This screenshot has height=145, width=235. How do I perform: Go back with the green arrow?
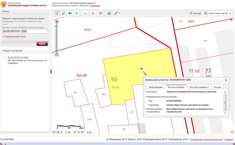pos(70,13)
